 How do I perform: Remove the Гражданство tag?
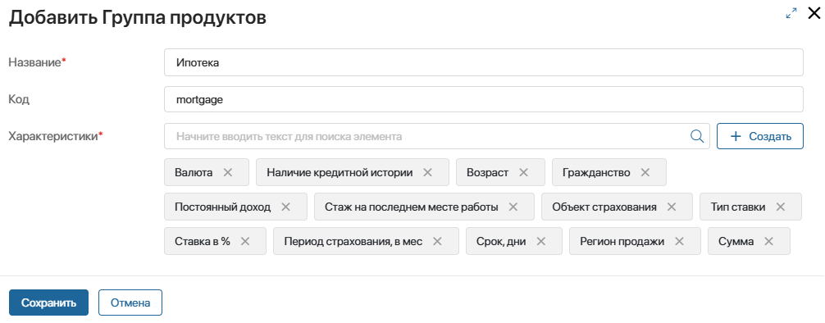pos(645,172)
